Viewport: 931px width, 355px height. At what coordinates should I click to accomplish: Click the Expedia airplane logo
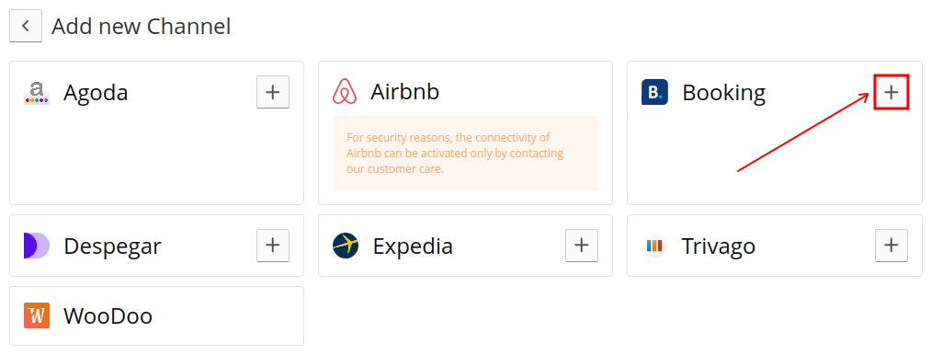[x=346, y=246]
